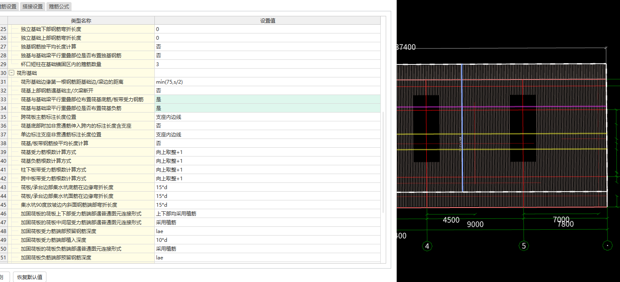The height and width of the screenshot is (282, 620).
Task: Select row 独基与基础梁平行重叠部位是否布置独基钢筋
Action: click(x=81, y=56)
